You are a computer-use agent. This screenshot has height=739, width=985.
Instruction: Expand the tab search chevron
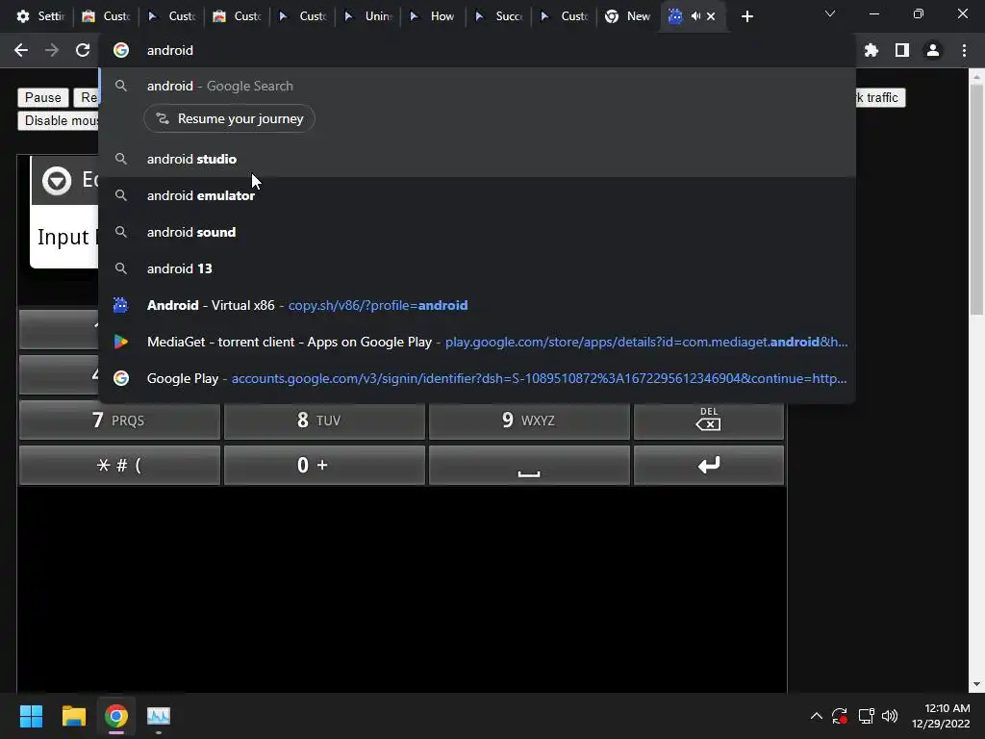830,13
